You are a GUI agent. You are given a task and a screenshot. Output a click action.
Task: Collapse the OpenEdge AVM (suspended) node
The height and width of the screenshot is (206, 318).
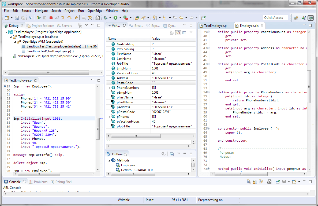[15, 42]
